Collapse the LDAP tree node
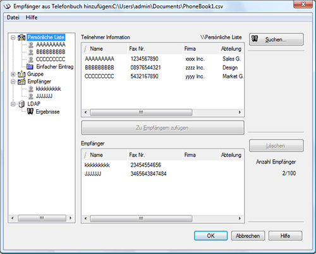Viewport: 316px width, 254px height. (x=13, y=104)
